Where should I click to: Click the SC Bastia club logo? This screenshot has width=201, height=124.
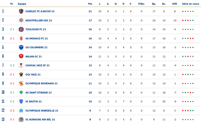click(21, 102)
